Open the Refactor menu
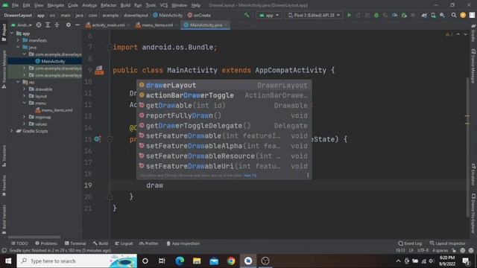Image resolution: width=477 pixels, height=268 pixels. coord(108,5)
